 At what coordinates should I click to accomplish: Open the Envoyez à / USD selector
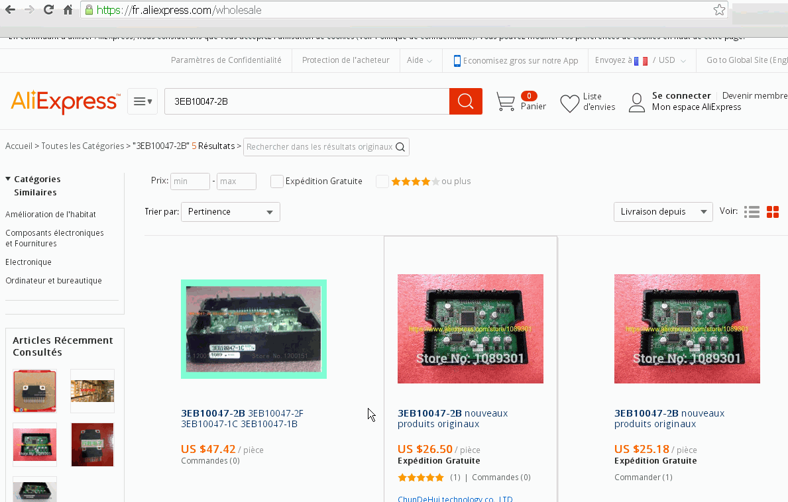(x=640, y=60)
